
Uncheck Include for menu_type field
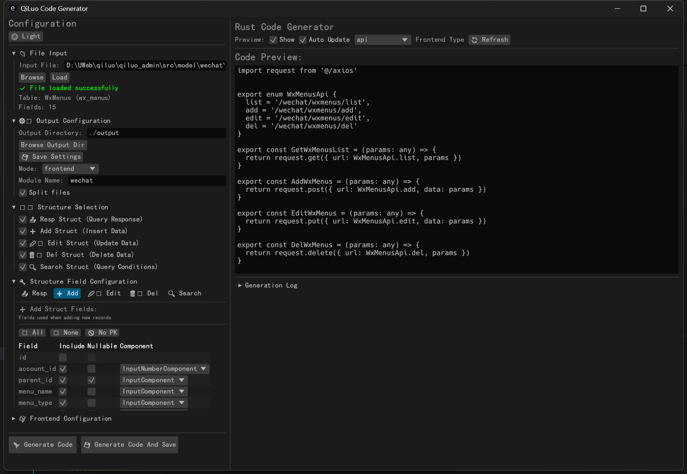click(x=63, y=403)
